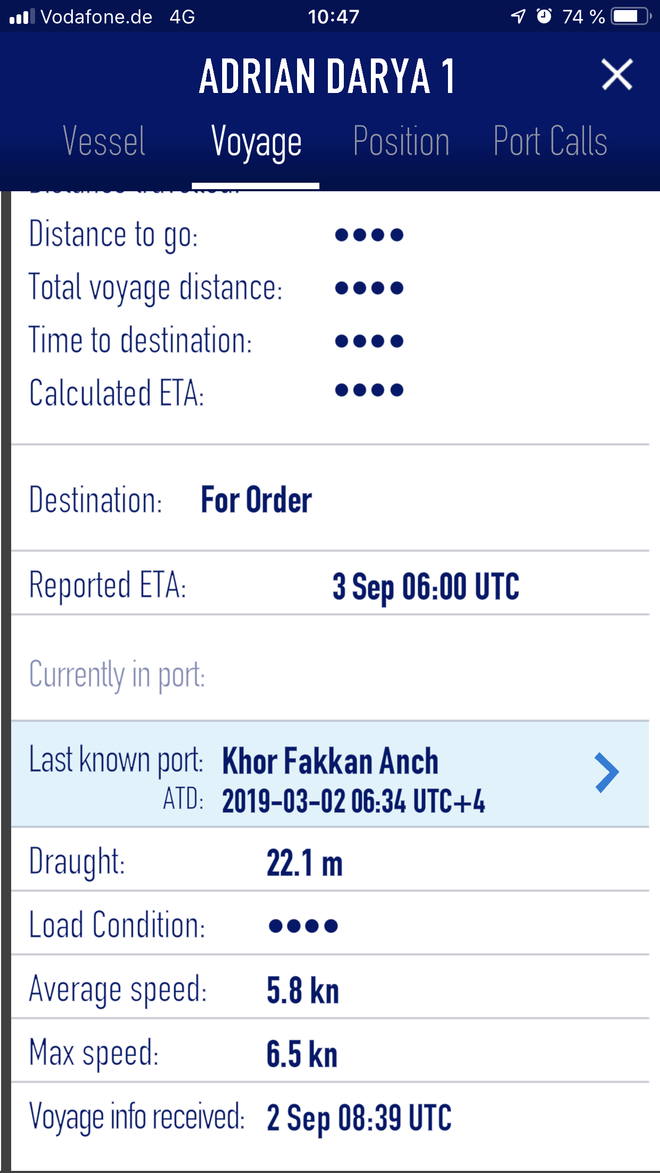Tap the alarm clock status icon

[x=544, y=16]
